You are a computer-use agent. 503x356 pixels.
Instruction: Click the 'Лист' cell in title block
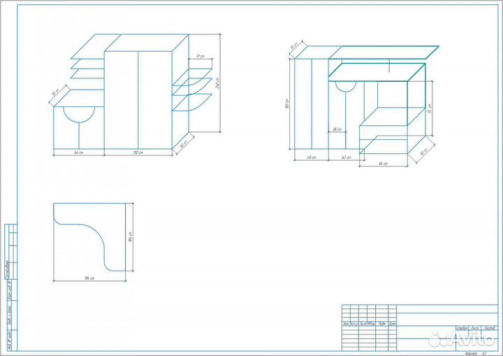click(x=474, y=328)
